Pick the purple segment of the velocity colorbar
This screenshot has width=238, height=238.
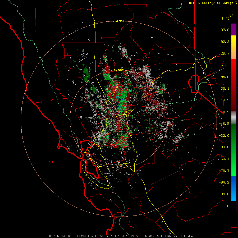(234, 29)
